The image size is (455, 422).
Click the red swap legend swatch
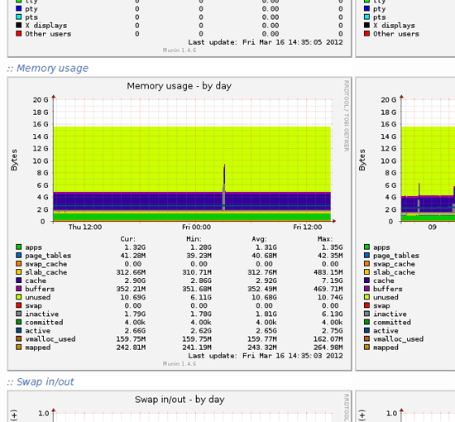pos(18,305)
